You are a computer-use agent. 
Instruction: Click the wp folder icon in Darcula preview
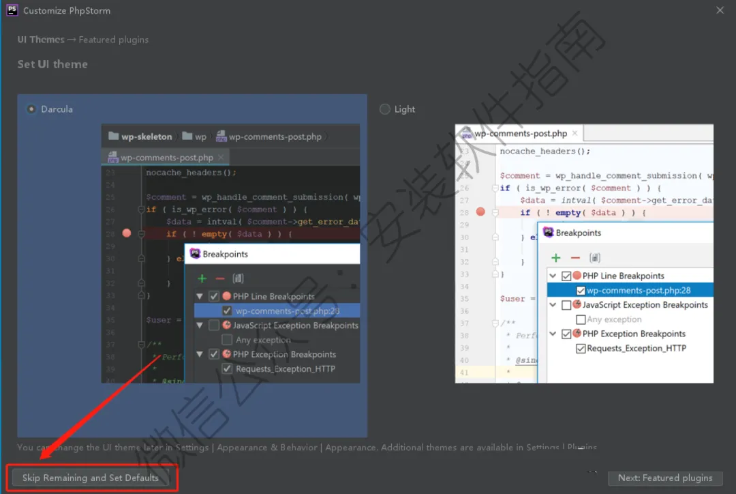pos(187,136)
